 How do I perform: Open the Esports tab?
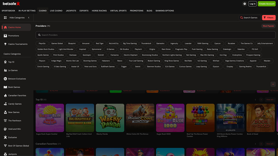point(84,11)
